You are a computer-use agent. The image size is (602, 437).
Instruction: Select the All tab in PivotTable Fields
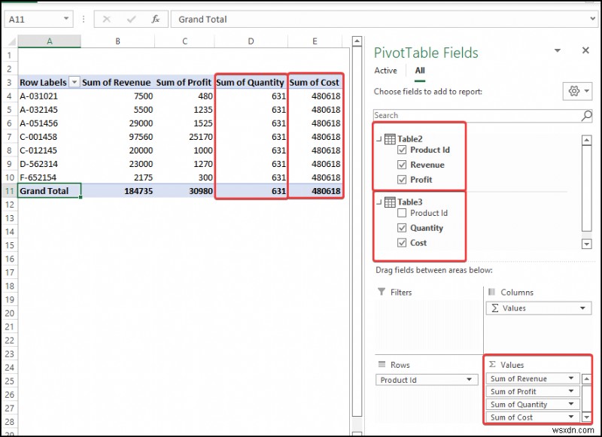[x=420, y=70]
